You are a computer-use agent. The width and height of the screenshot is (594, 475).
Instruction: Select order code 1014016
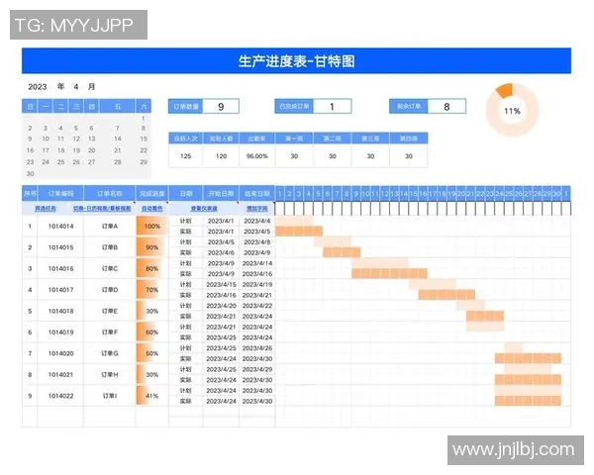pos(60,268)
